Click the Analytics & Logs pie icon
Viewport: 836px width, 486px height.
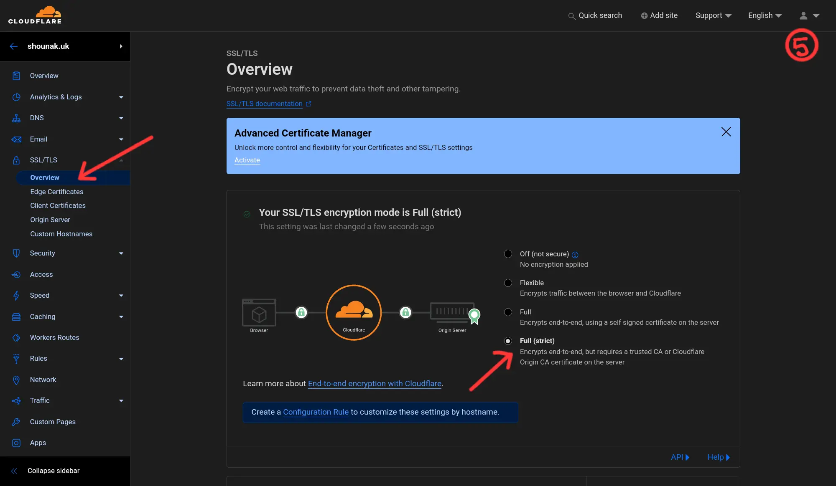click(16, 97)
